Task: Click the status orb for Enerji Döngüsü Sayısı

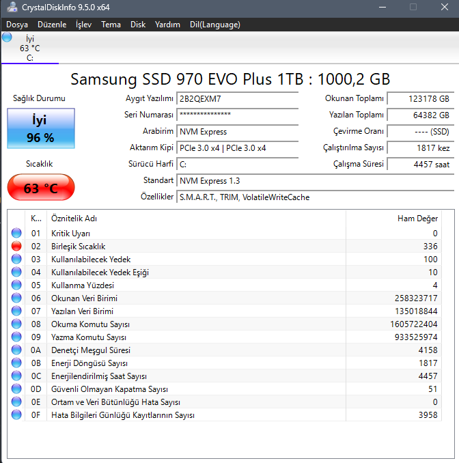Action: (x=16, y=363)
